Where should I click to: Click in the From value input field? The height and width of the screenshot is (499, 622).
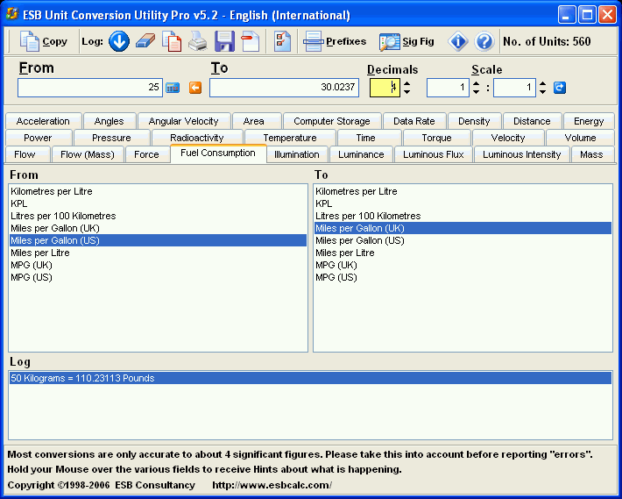coord(90,88)
